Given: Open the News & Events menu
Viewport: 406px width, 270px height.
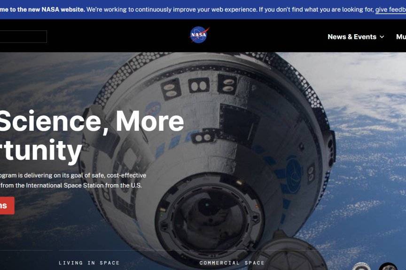Looking at the screenshot, I should [x=352, y=37].
